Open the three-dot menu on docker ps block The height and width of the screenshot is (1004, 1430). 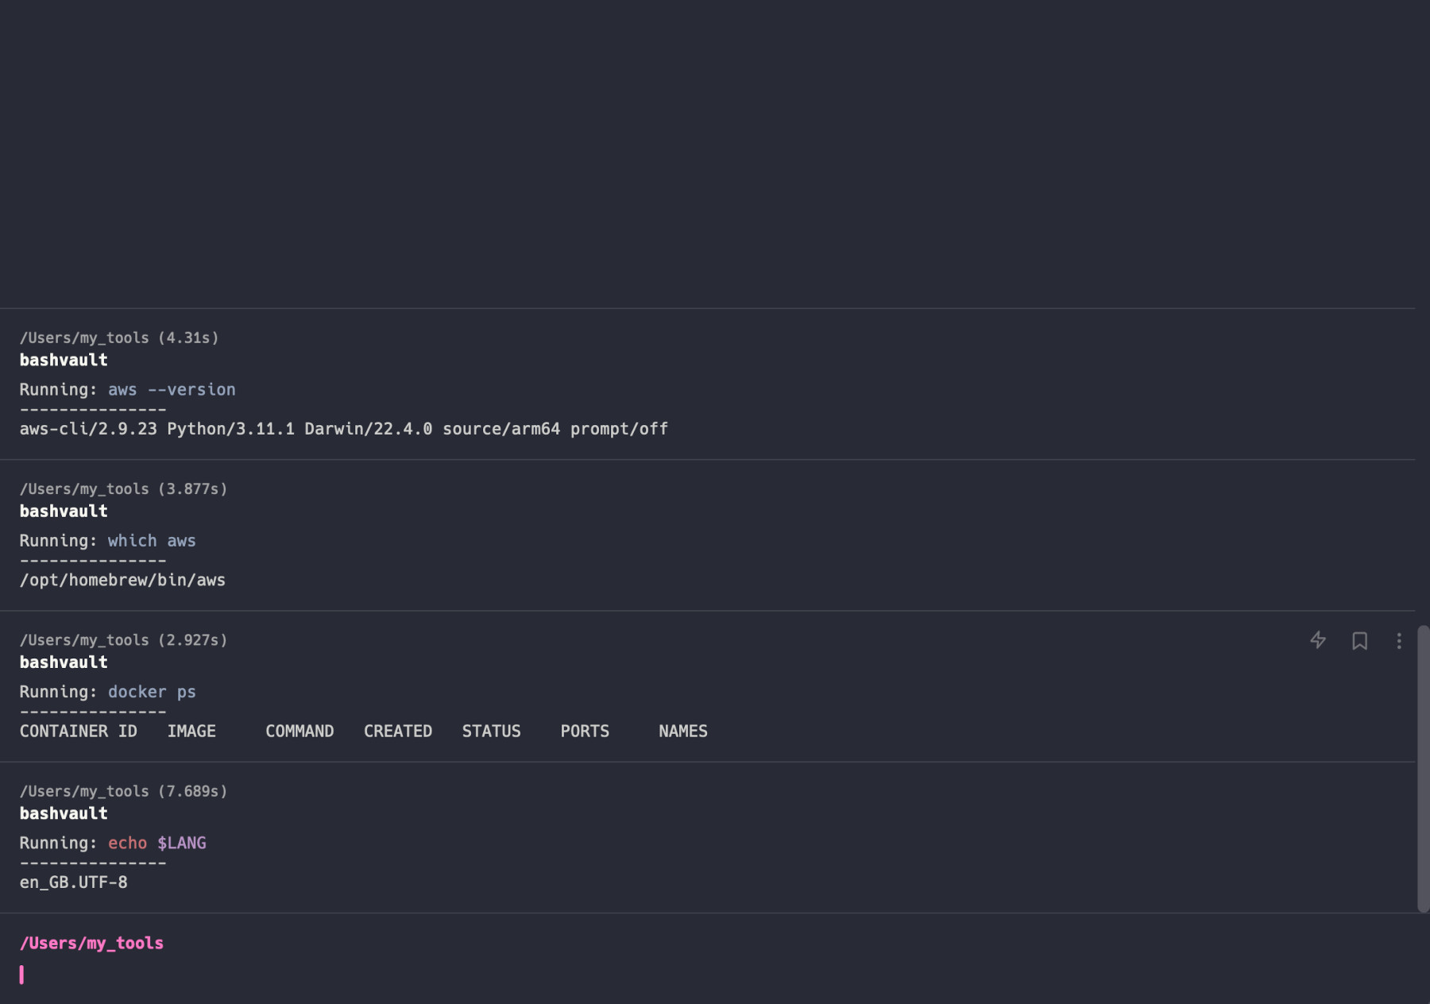pos(1399,641)
